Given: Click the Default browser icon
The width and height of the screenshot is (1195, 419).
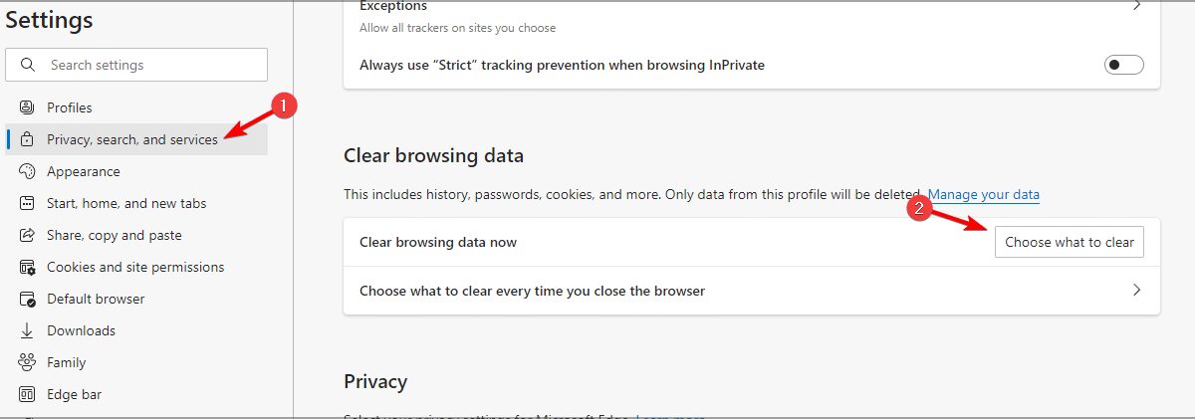Looking at the screenshot, I should pos(28,299).
